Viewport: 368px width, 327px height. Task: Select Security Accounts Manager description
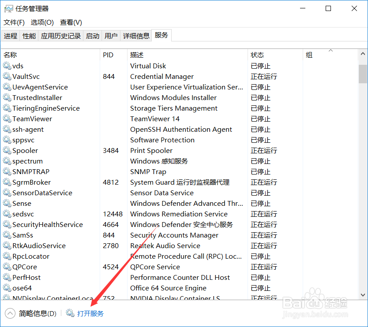tap(174, 235)
